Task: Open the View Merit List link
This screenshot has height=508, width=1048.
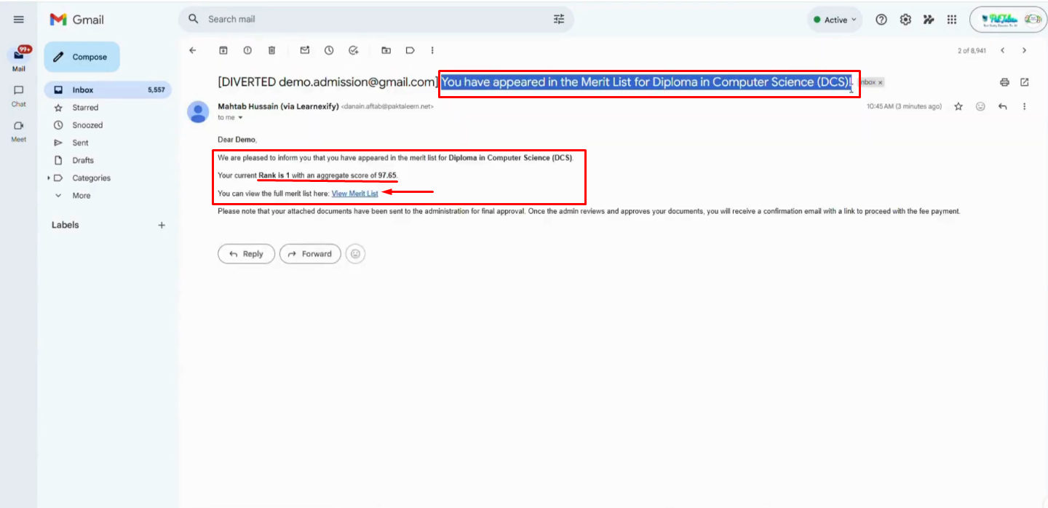Action: [355, 194]
